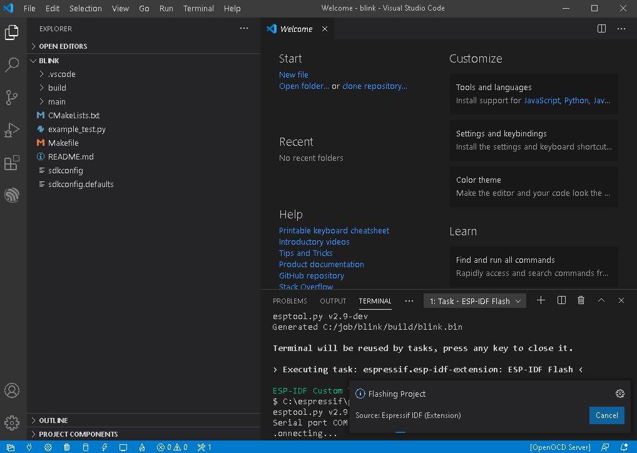Close the terminal panel

click(621, 300)
